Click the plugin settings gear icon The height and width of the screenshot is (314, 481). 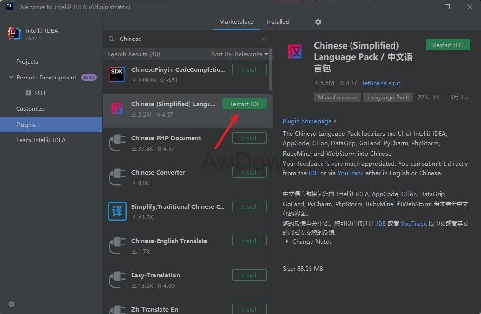(x=318, y=22)
